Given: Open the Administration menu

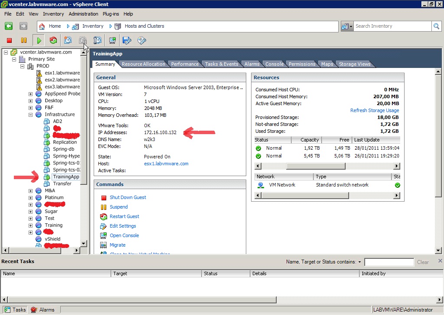Looking at the screenshot, I should point(83,14).
